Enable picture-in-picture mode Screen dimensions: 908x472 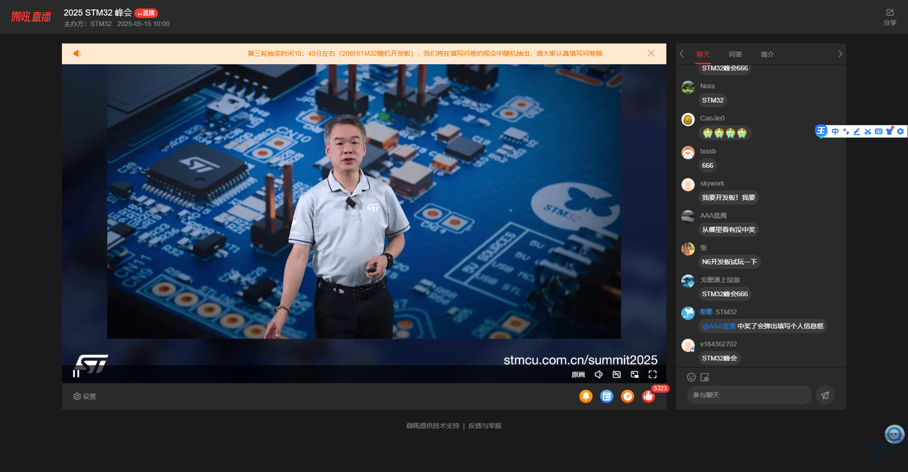[635, 375]
